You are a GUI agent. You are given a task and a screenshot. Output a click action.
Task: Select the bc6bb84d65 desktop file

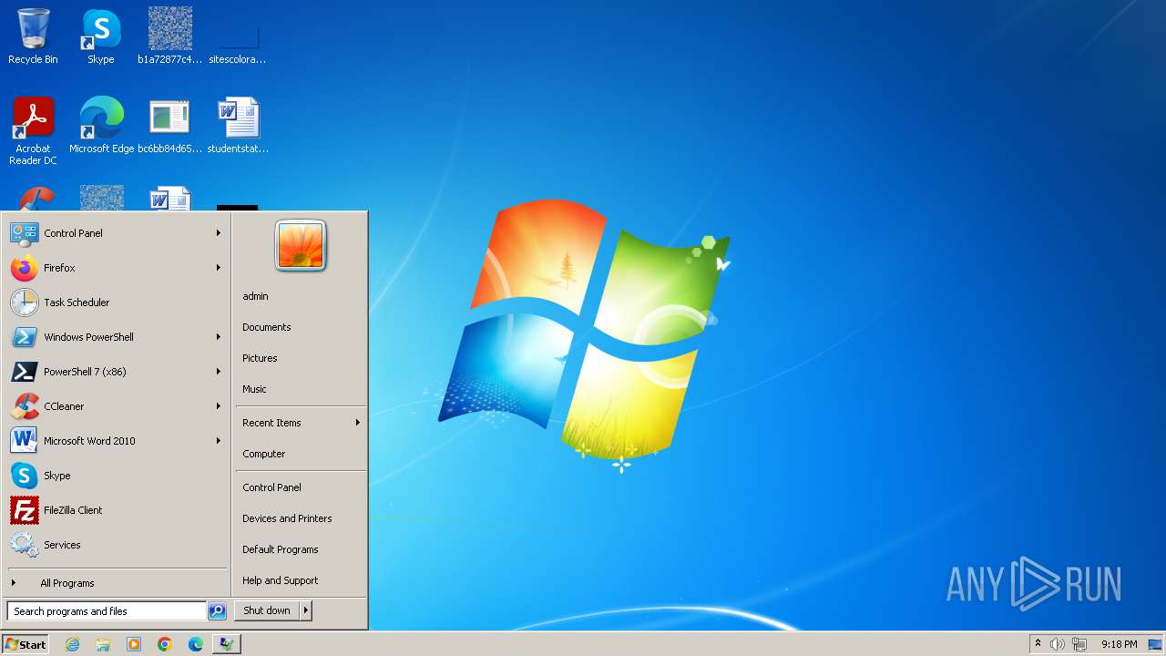(170, 126)
